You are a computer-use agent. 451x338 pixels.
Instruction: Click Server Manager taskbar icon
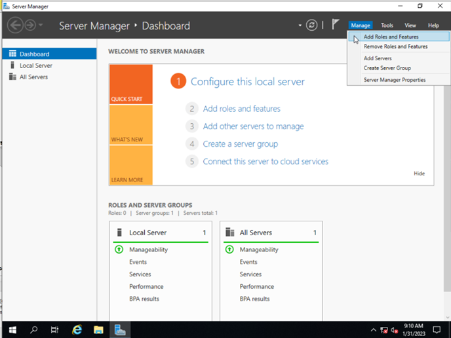click(120, 329)
